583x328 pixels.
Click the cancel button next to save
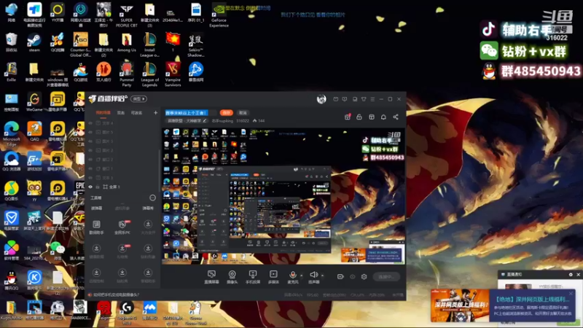[x=243, y=113]
